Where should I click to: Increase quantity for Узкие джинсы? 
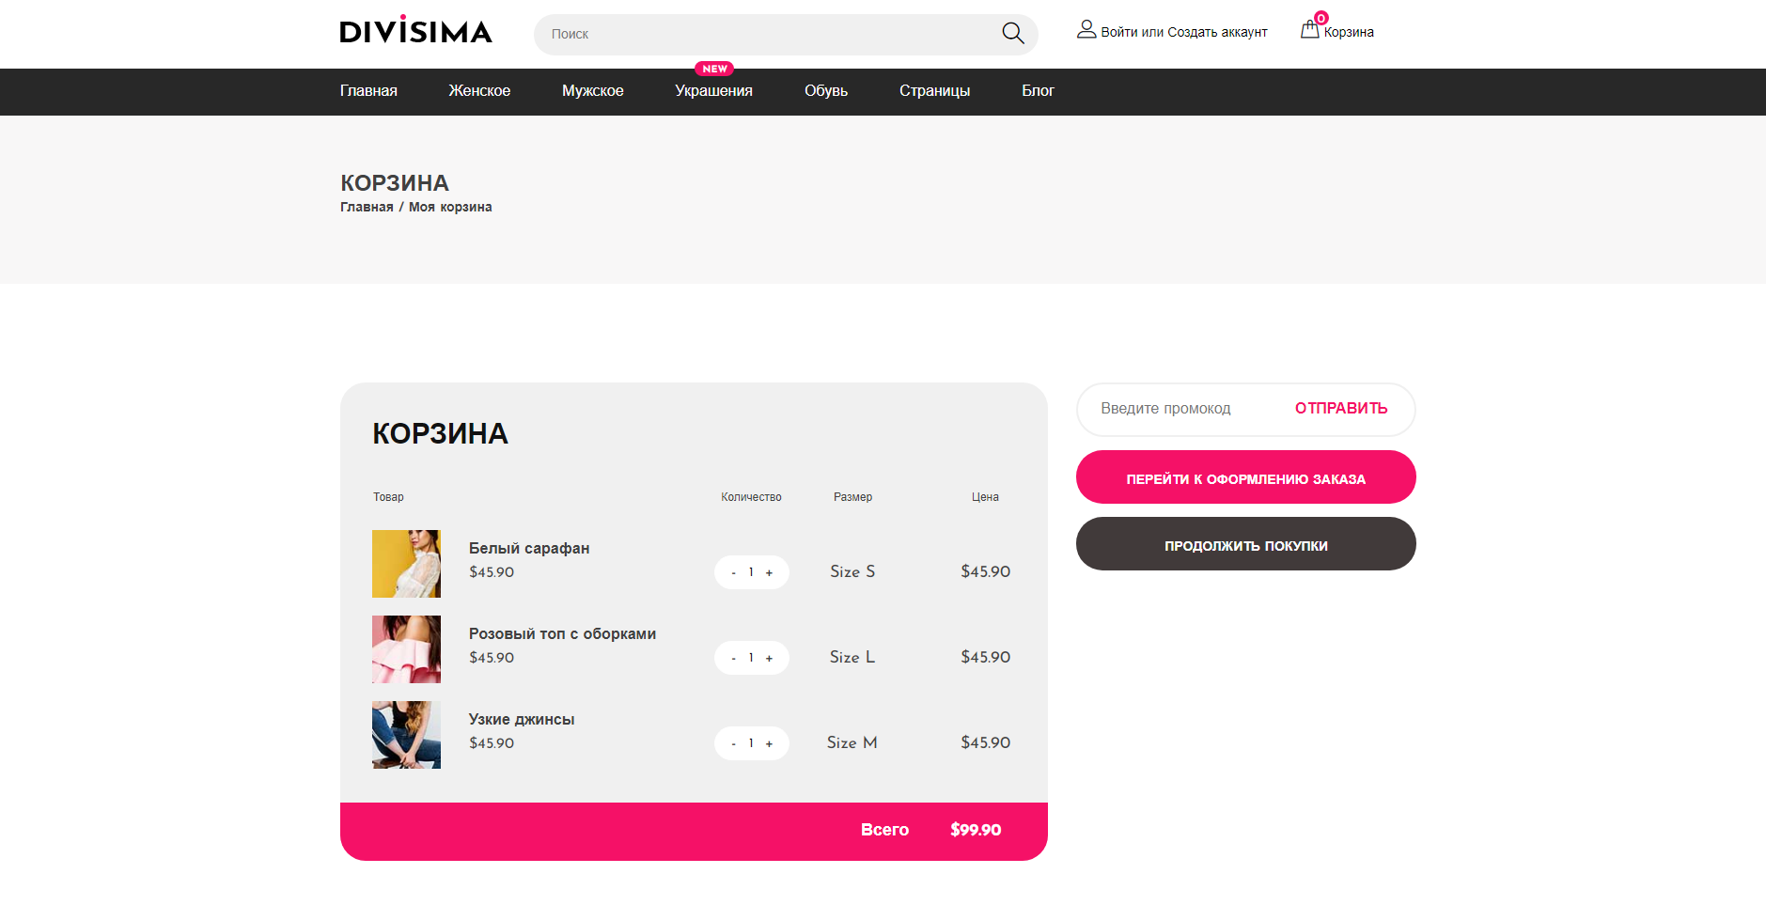click(x=769, y=743)
